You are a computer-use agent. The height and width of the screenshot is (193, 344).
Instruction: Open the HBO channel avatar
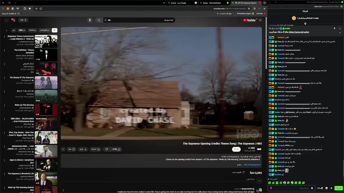[x=259, y=149]
